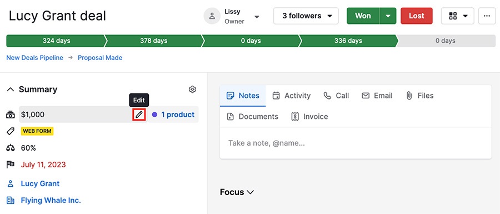Click the Take a note input field

click(x=356, y=143)
